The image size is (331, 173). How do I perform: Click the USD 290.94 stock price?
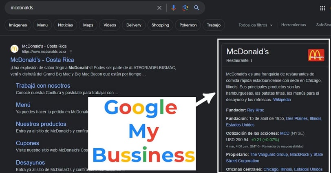(237, 140)
